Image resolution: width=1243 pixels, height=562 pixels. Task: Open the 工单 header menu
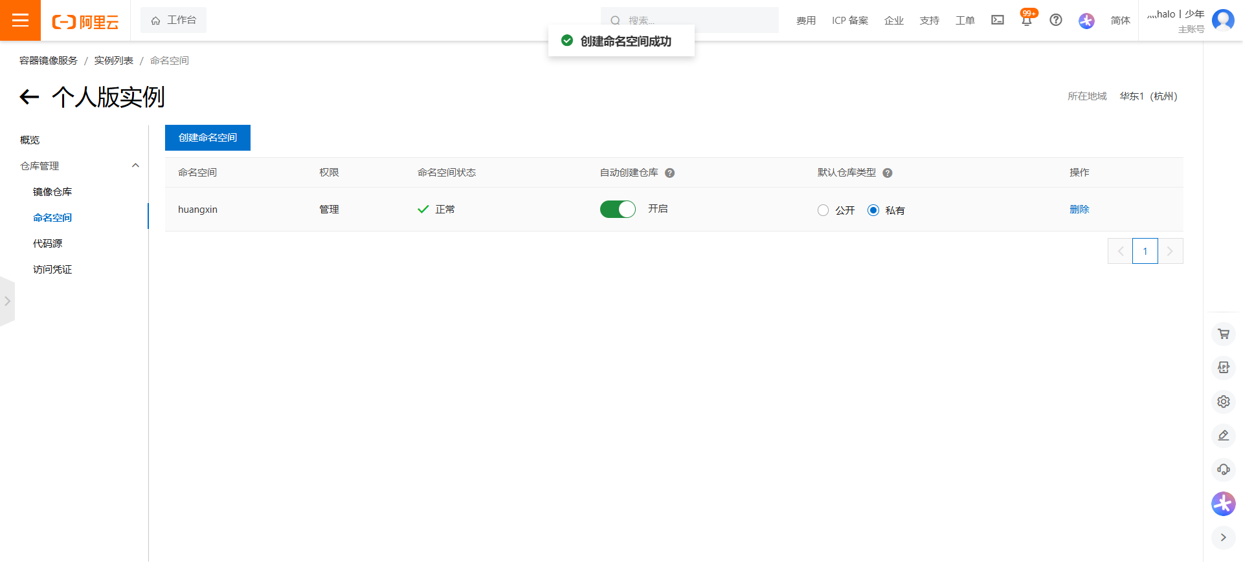[x=965, y=21]
